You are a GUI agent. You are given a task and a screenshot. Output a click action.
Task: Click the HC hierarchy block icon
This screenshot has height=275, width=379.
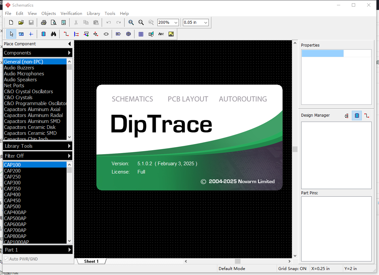coord(118,34)
